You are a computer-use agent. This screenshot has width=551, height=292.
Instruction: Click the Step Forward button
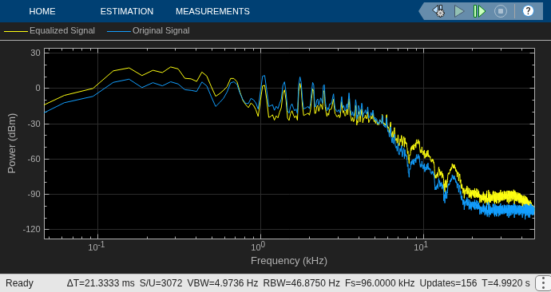479,11
